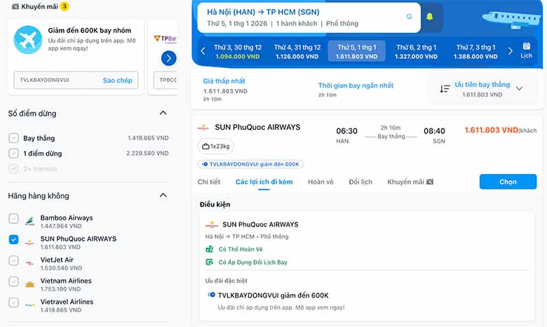Viewport: 547px width, 327px height.
Task: Click the Hà Nội to TP HCM search box
Action: (309, 18)
